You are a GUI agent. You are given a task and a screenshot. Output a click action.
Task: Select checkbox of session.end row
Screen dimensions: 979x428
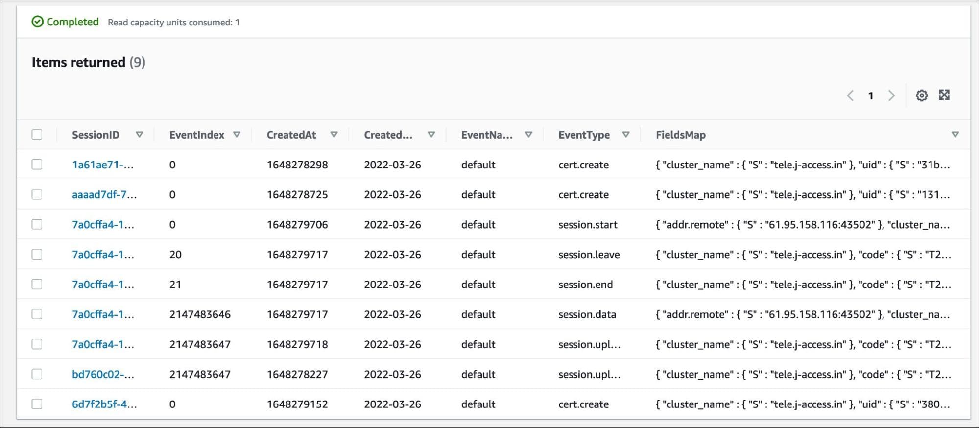[37, 284]
